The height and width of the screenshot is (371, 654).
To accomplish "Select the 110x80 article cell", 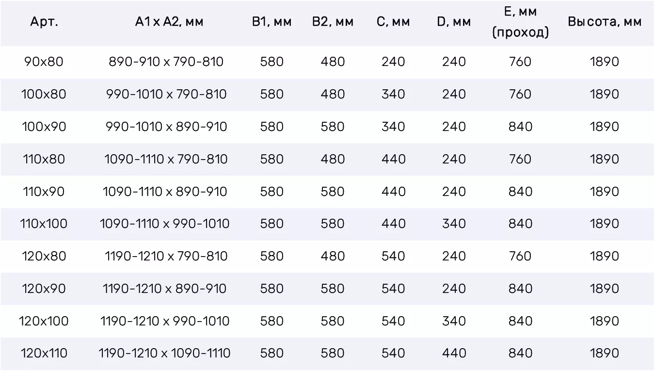I will pos(44,159).
